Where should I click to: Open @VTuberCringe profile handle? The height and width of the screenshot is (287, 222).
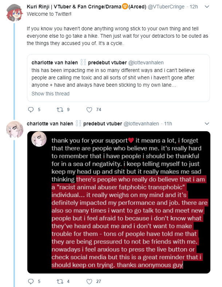(166, 7)
